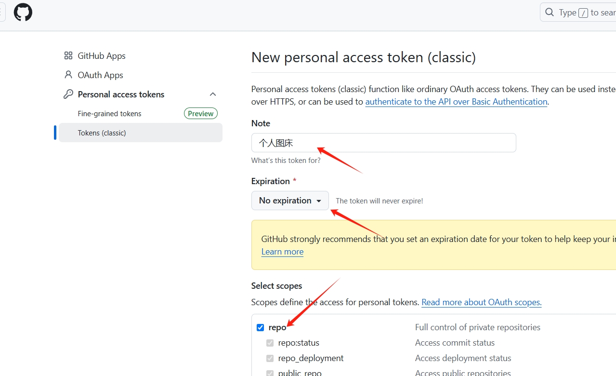The width and height of the screenshot is (616, 376).
Task: Open the No expiration dropdown
Action: click(290, 201)
